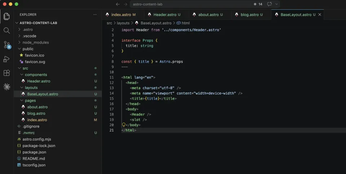Open blog.astro in the explorer tree
The image size is (346, 174).
pos(58,113)
